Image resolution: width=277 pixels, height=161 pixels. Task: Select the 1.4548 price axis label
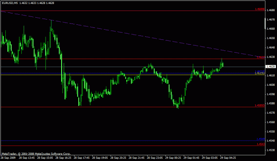click(x=271, y=141)
